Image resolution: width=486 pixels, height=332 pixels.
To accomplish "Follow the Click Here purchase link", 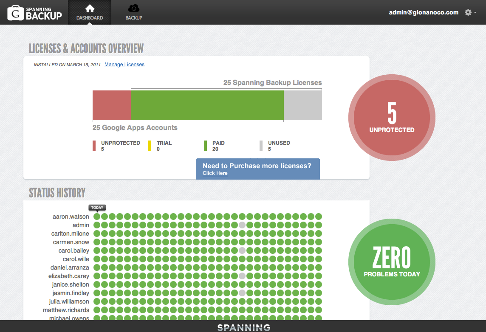I will 215,173.
